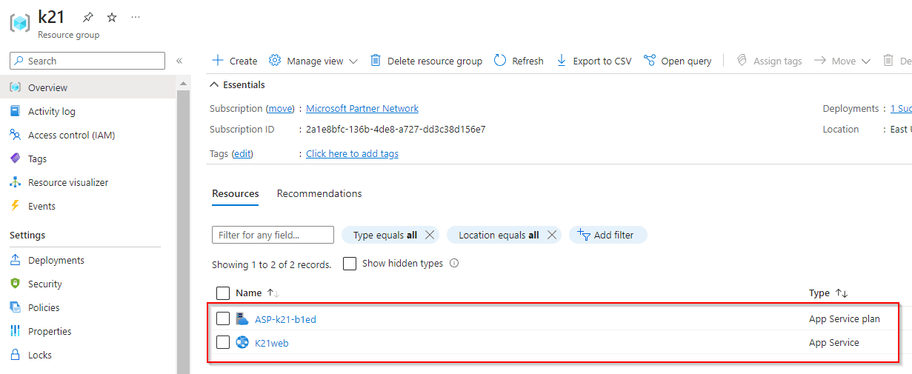Image resolution: width=912 pixels, height=374 pixels.
Task: Open the K21web App Service icon
Action: point(242,342)
